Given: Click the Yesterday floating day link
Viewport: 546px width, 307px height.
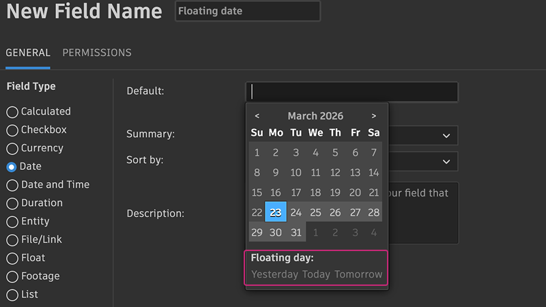Looking at the screenshot, I should [274, 274].
